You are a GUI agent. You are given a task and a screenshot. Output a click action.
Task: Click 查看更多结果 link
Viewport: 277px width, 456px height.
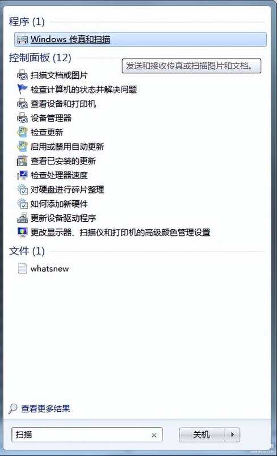point(45,408)
